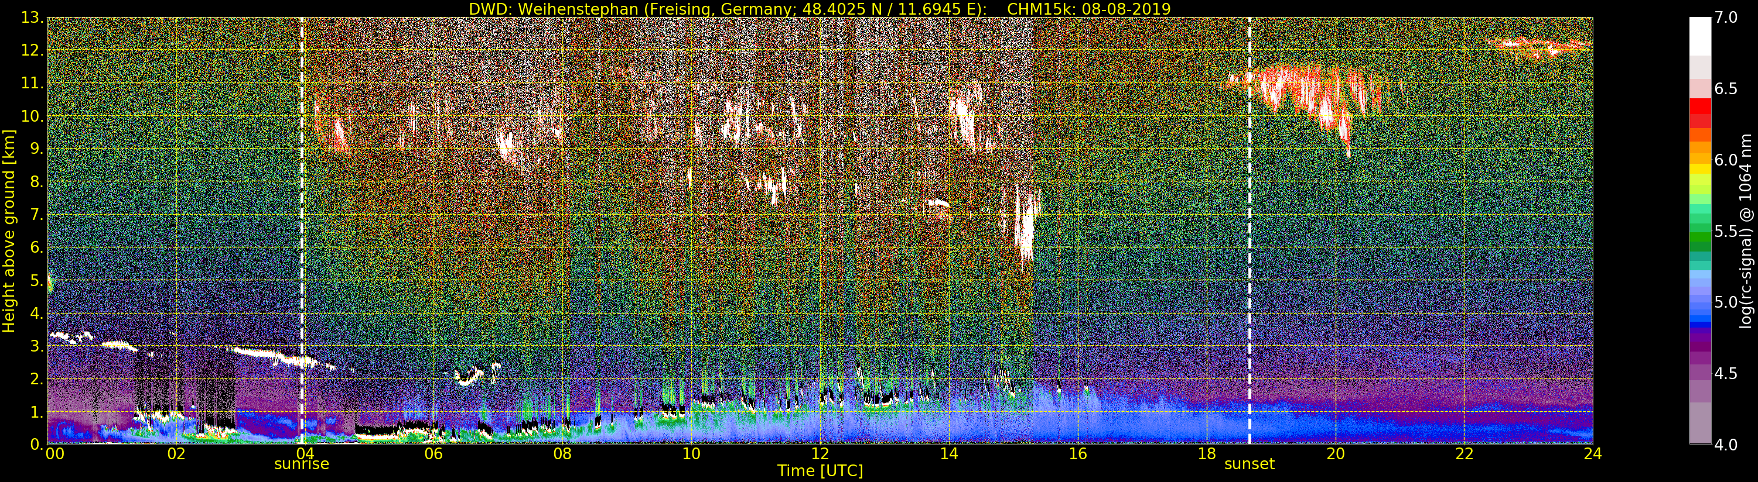1758x482 pixels.
Task: Click the thin cloud layer near 12 km at 23 UTC
Action: (x=1542, y=46)
